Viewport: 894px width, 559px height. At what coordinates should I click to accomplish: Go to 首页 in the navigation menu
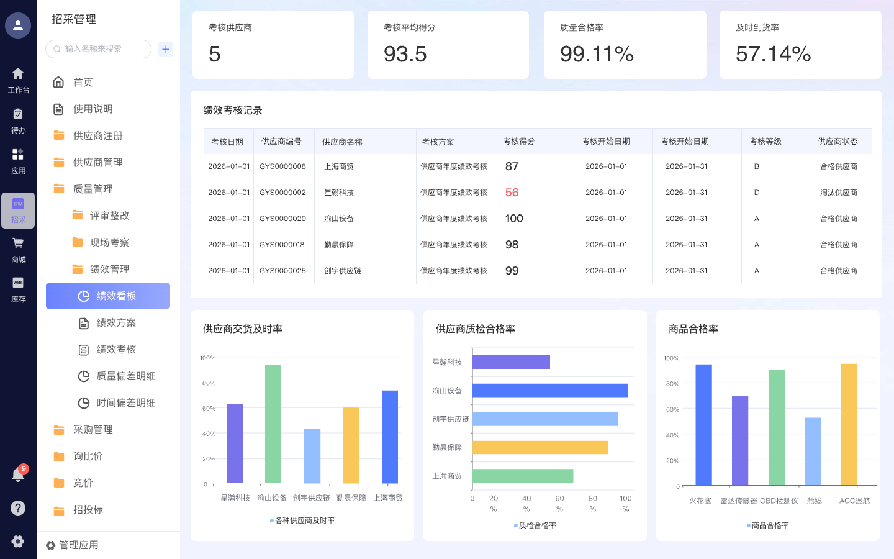(83, 81)
